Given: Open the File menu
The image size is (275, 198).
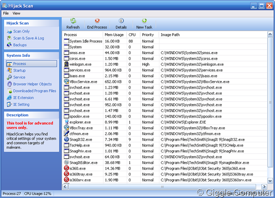Looking at the screenshot, I should click(5, 13).
